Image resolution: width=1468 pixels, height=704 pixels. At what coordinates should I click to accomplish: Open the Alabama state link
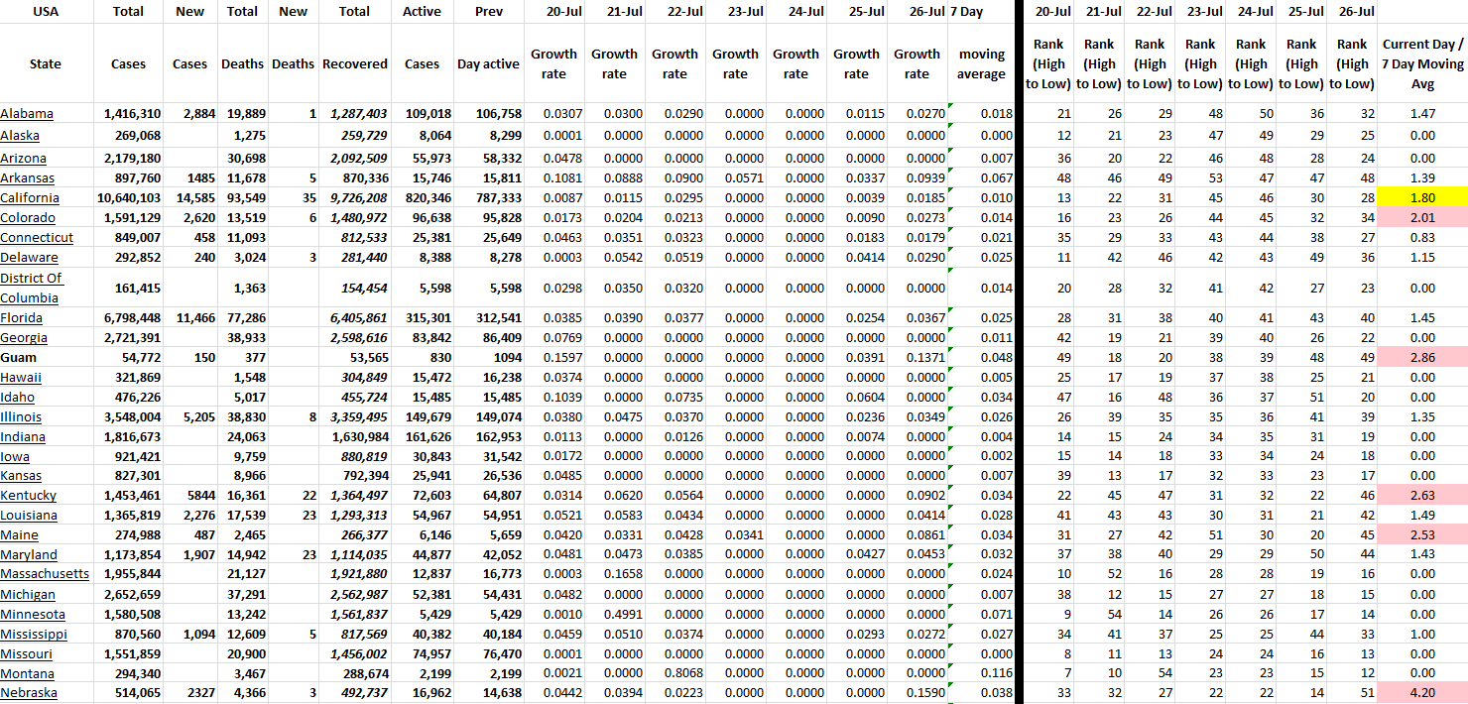click(27, 114)
